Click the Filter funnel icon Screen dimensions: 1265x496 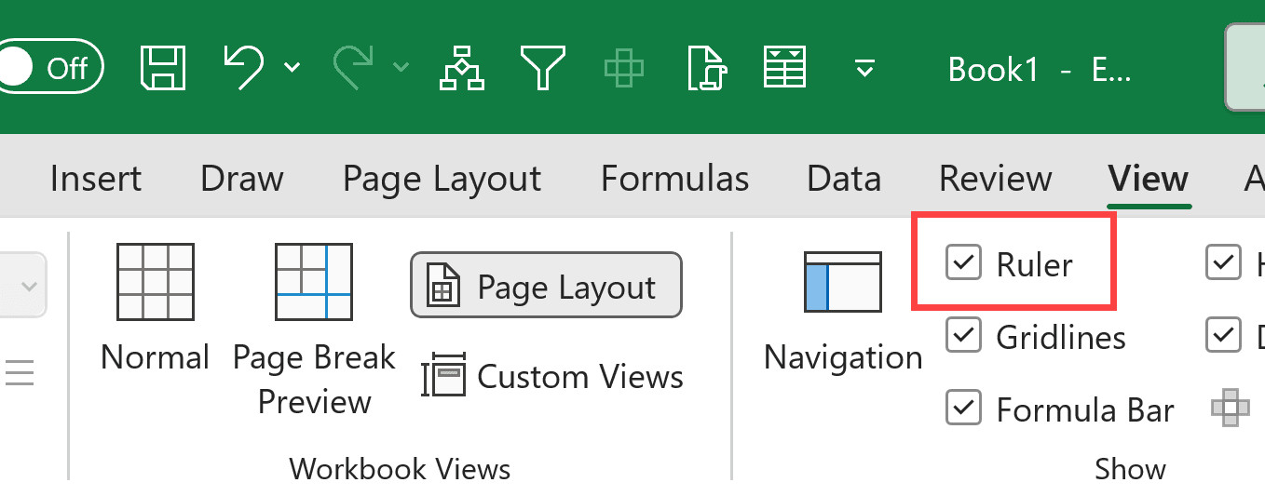[542, 68]
